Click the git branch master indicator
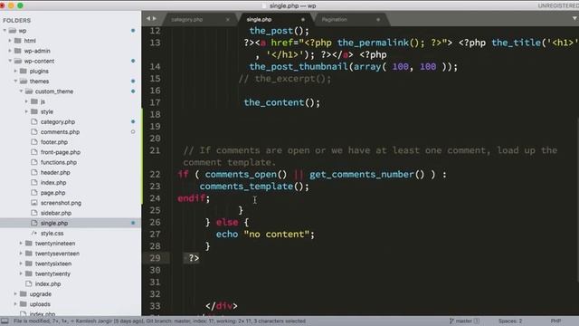The image size is (579, 326). coord(464,321)
